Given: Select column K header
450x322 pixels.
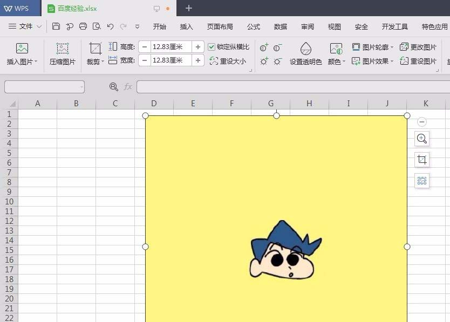Looking at the screenshot, I should coord(426,104).
